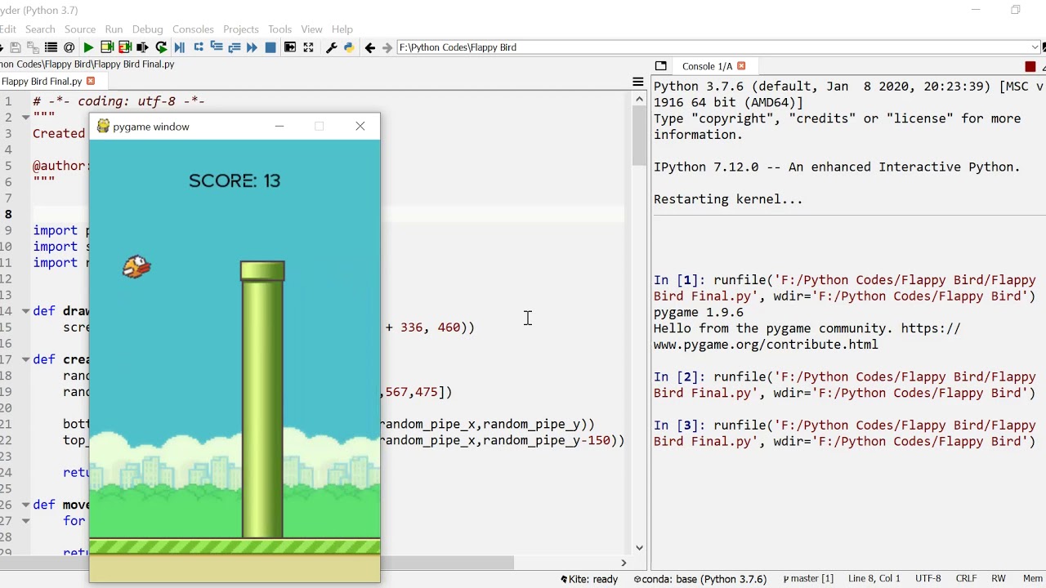
Task: Open the Consoles menu
Action: click(193, 29)
